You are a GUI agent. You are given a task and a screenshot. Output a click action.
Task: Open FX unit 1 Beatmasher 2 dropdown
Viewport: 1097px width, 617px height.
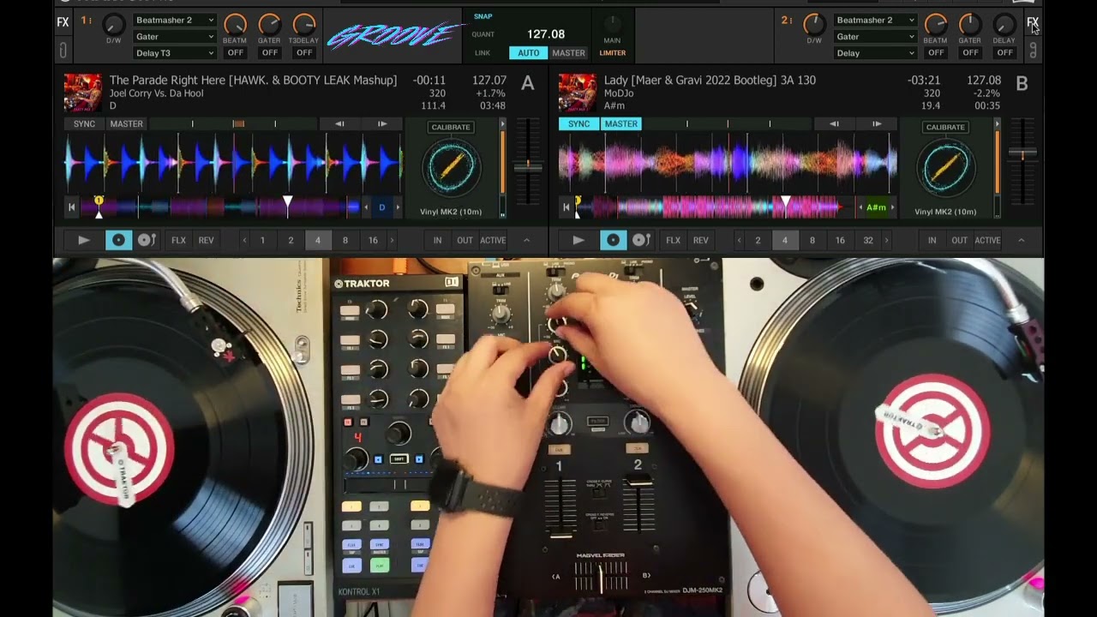pos(175,20)
